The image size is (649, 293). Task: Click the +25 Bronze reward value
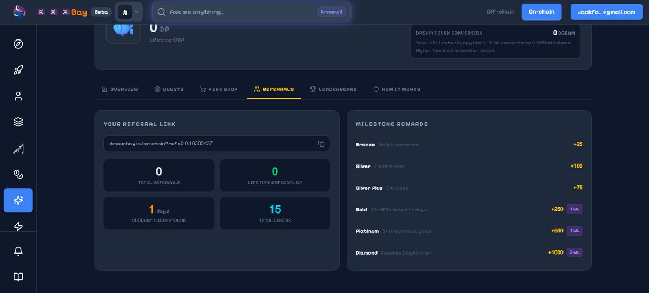coord(578,144)
